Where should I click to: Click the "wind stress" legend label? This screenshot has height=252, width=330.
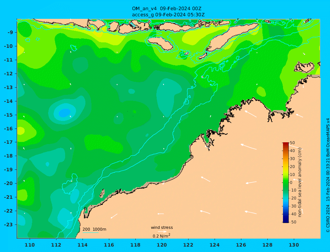162,227
